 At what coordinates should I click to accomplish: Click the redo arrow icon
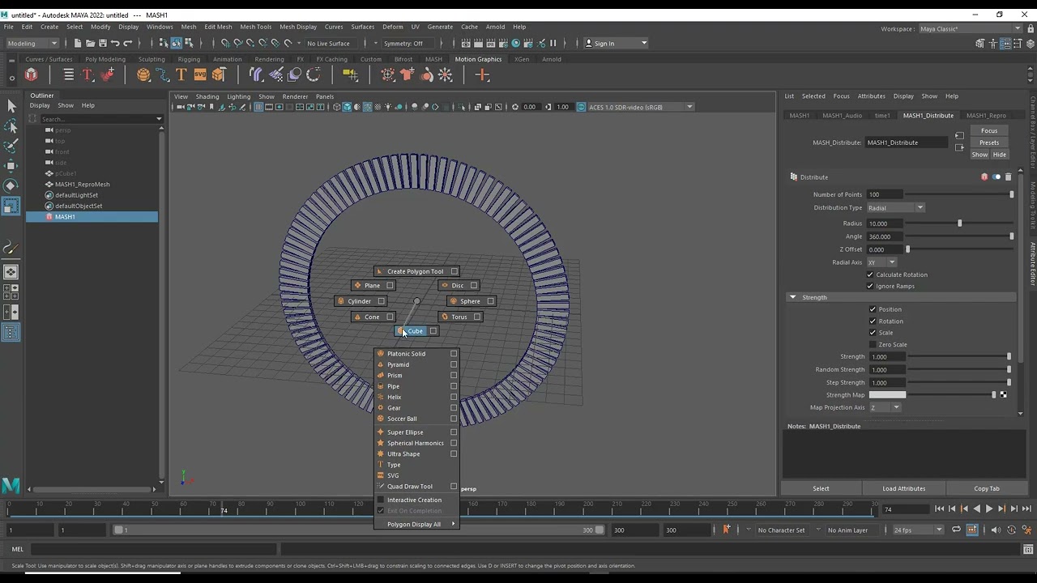coord(128,43)
